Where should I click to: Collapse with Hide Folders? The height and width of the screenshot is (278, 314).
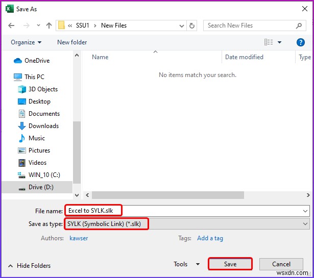[29, 266]
